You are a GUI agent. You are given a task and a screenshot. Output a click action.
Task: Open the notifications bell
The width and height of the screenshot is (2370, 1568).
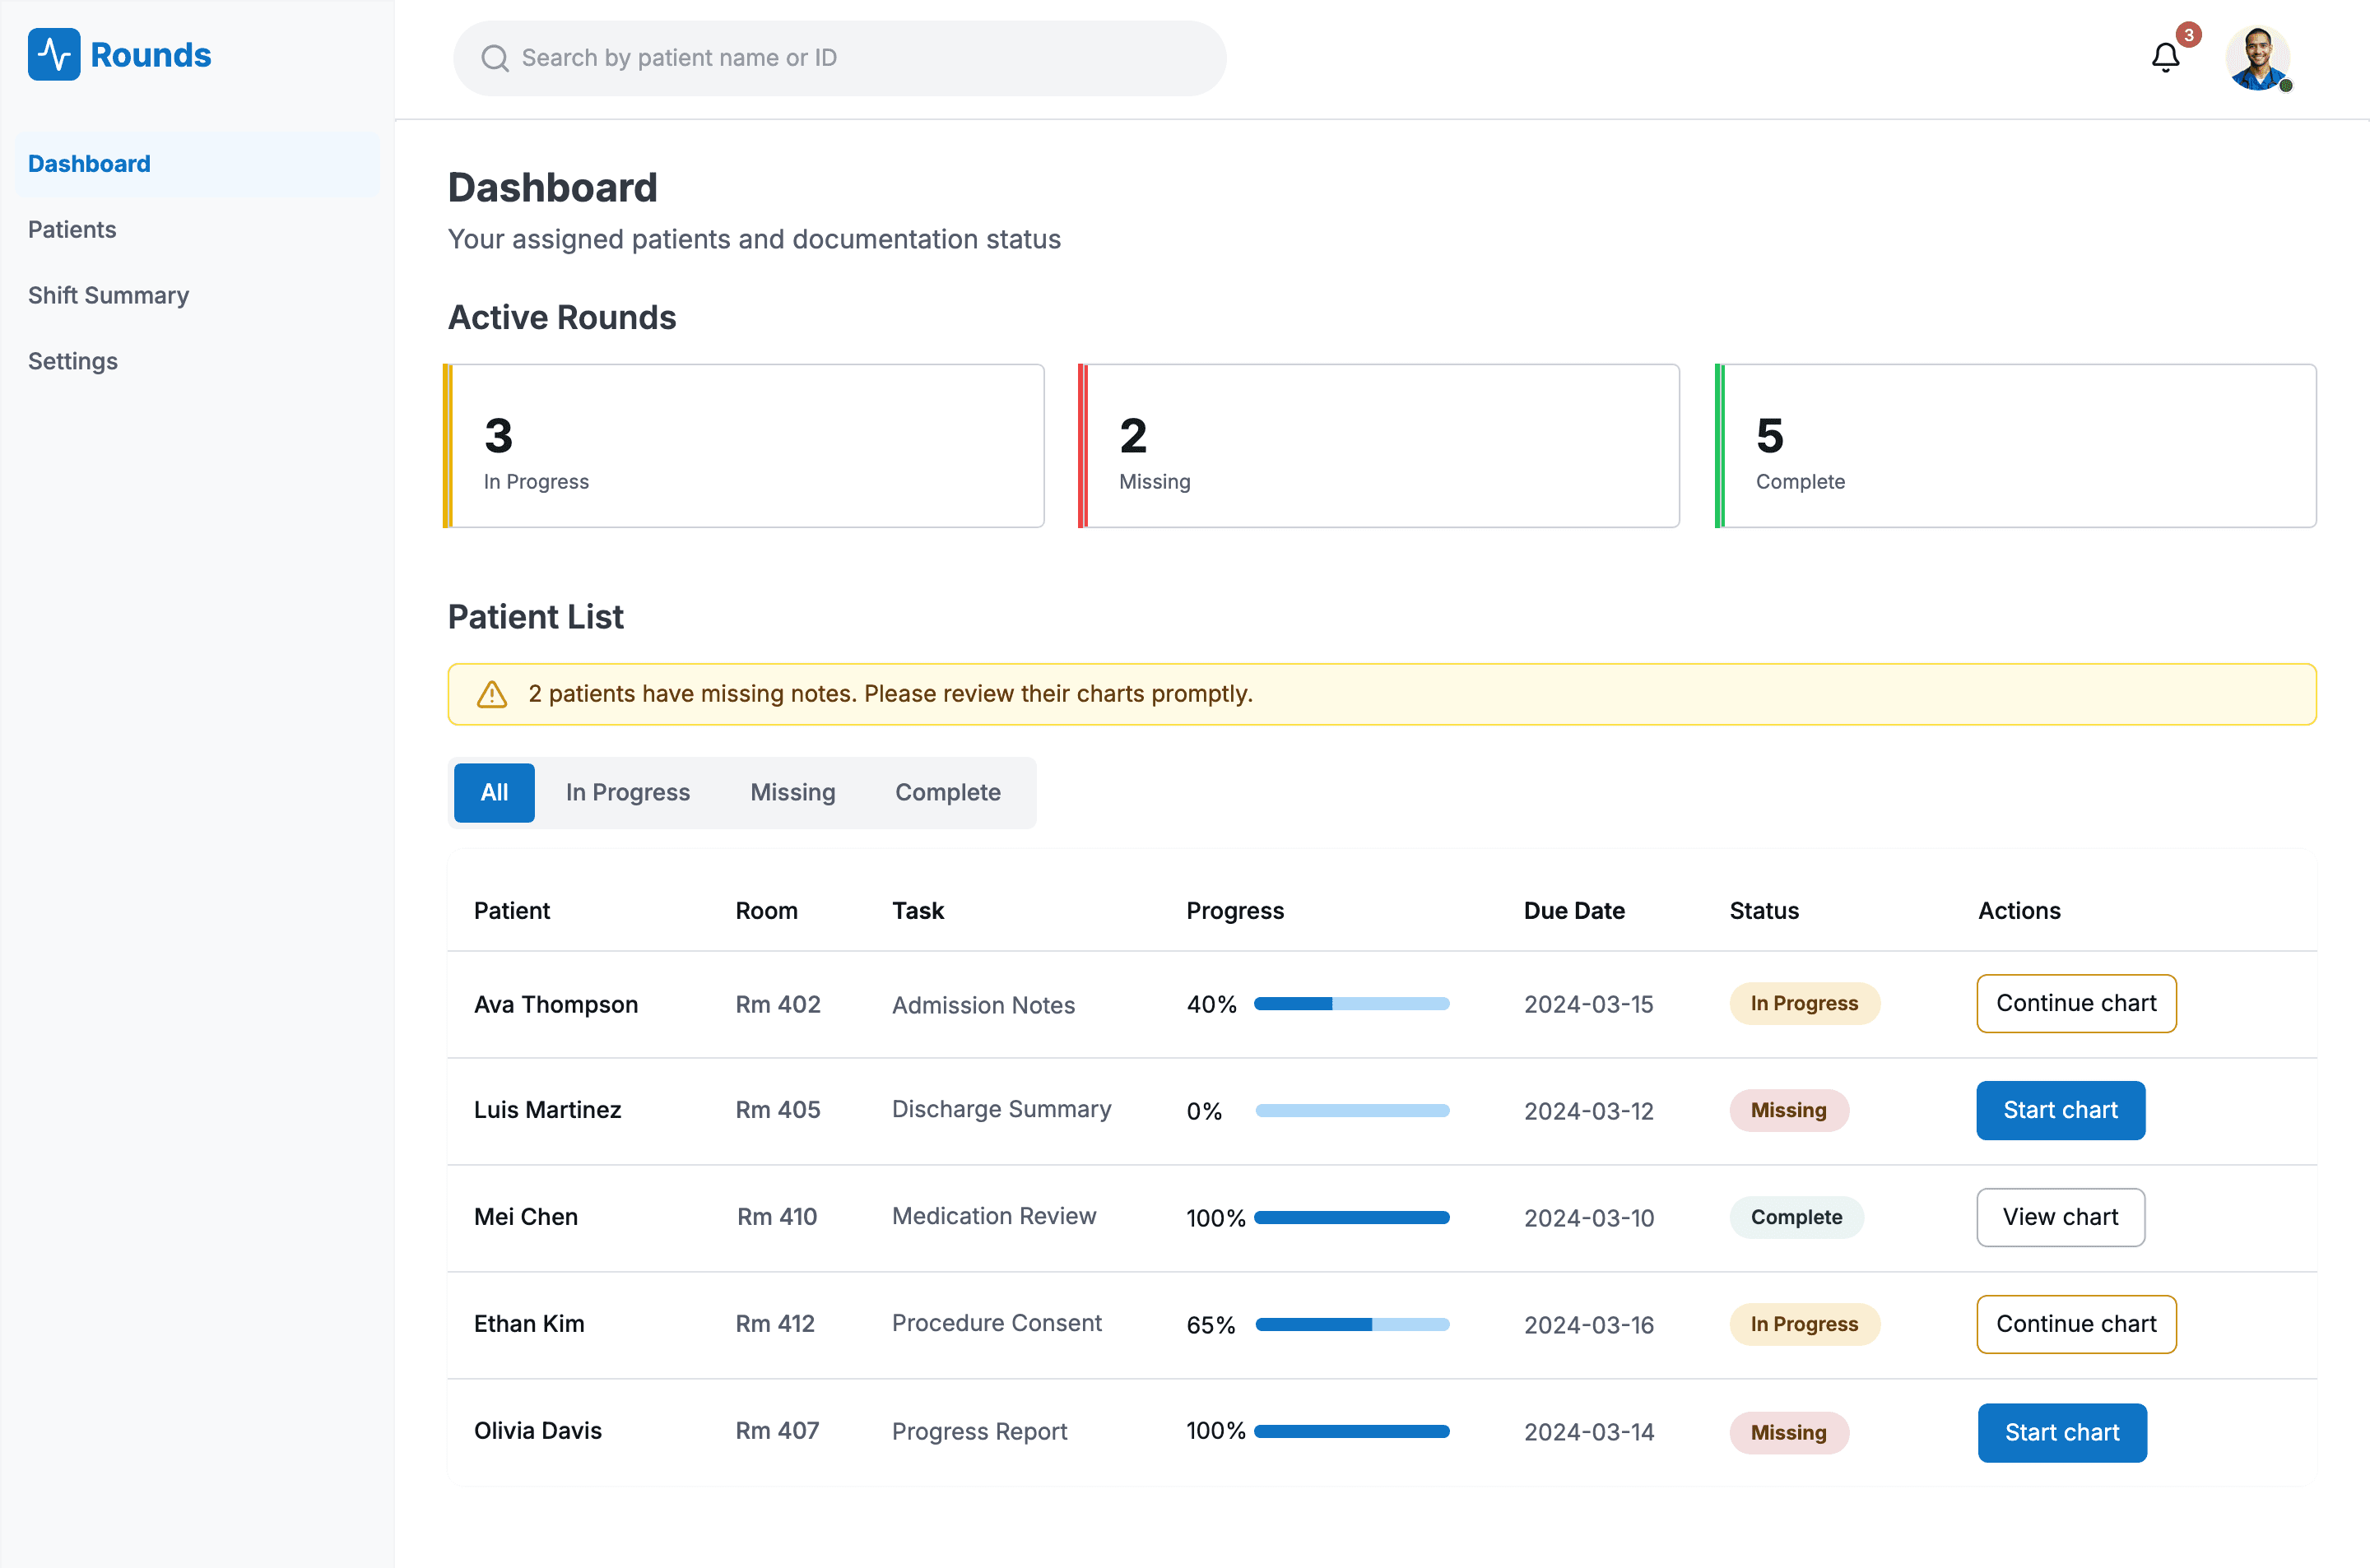tap(2165, 58)
